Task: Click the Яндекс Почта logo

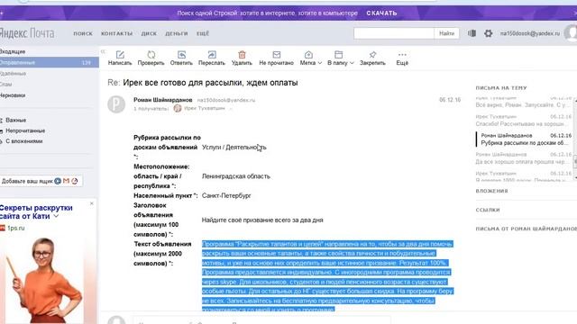Action: tap(27, 33)
